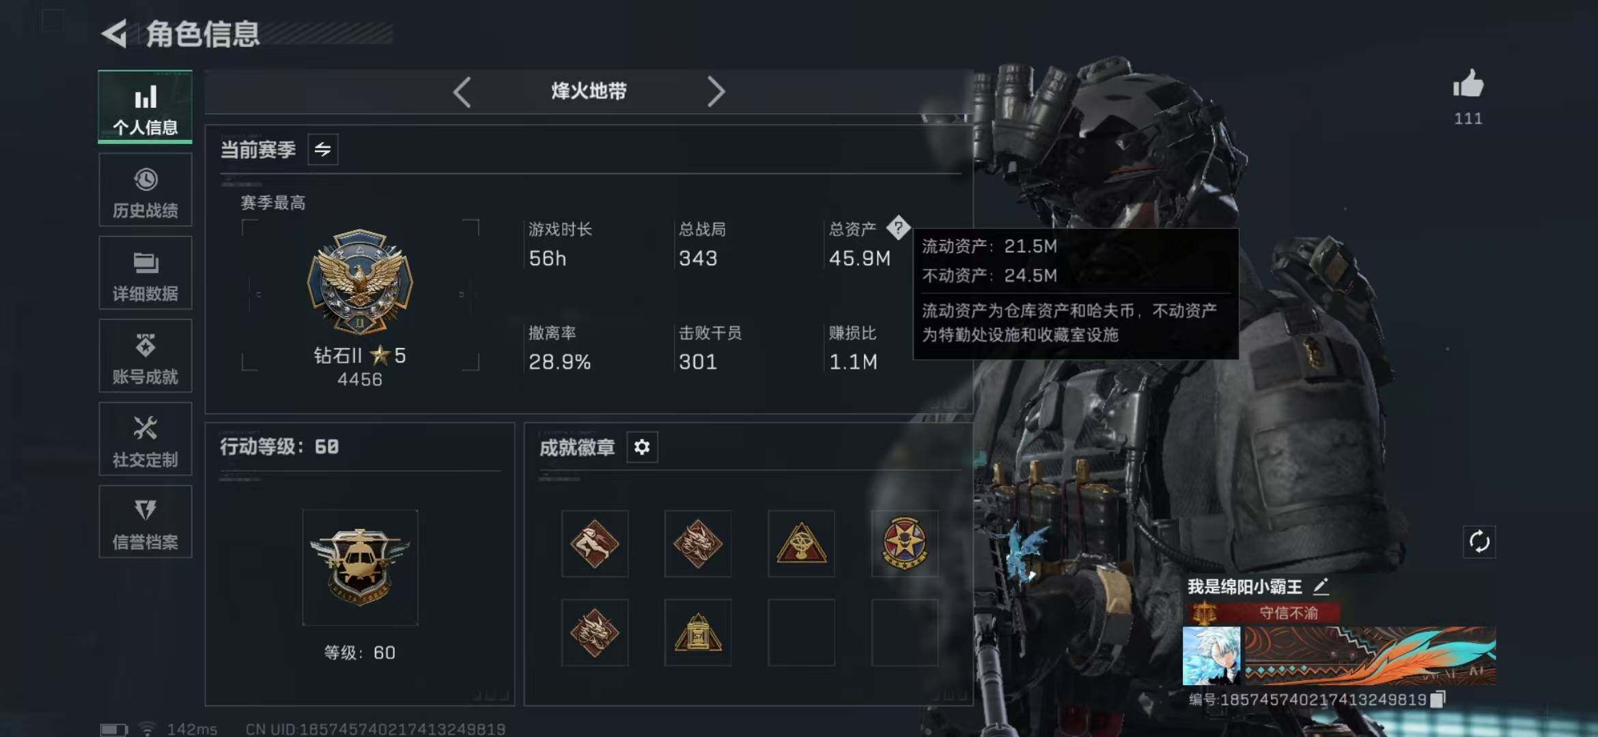1598x737 pixels.
Task: Open the 社交定制 tab
Action: coord(145,439)
